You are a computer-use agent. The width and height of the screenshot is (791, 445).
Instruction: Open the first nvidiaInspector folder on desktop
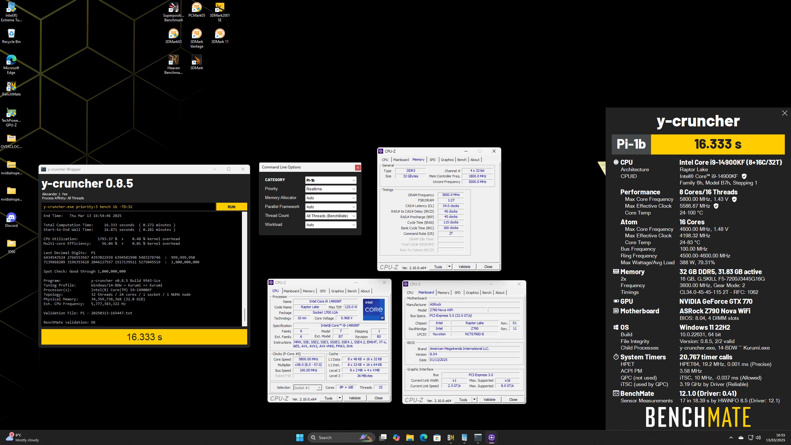tap(11, 167)
